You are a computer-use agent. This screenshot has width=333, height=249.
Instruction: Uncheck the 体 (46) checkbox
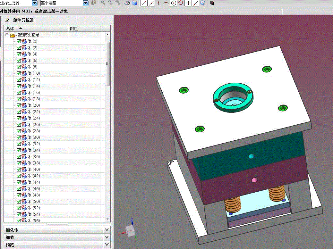click(x=19, y=189)
